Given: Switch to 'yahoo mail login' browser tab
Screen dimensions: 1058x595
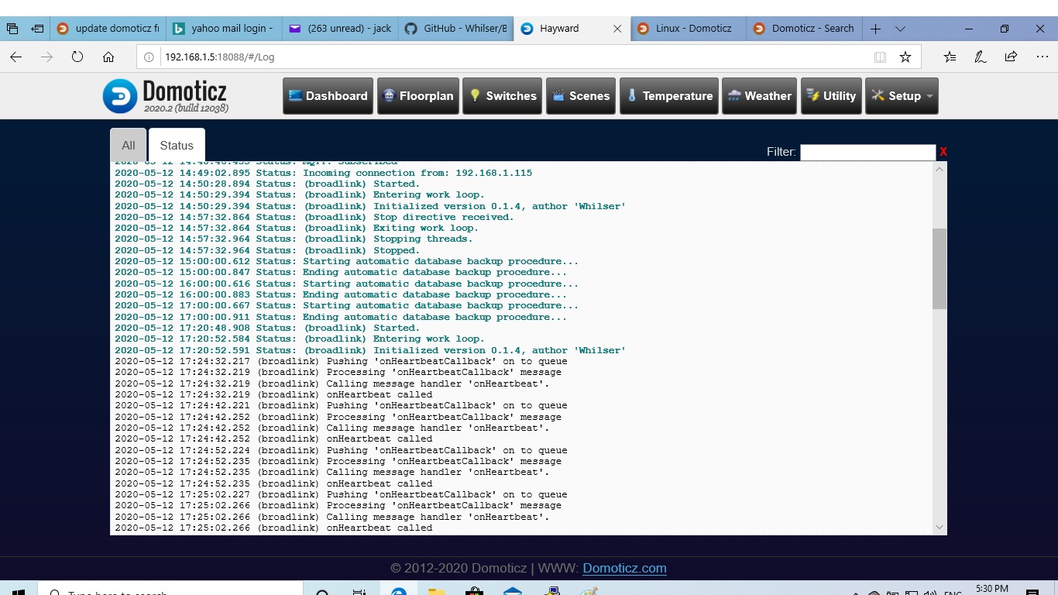Looking at the screenshot, I should tap(224, 29).
